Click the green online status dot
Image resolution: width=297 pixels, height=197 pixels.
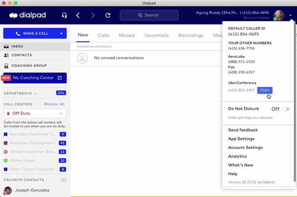point(275,19)
